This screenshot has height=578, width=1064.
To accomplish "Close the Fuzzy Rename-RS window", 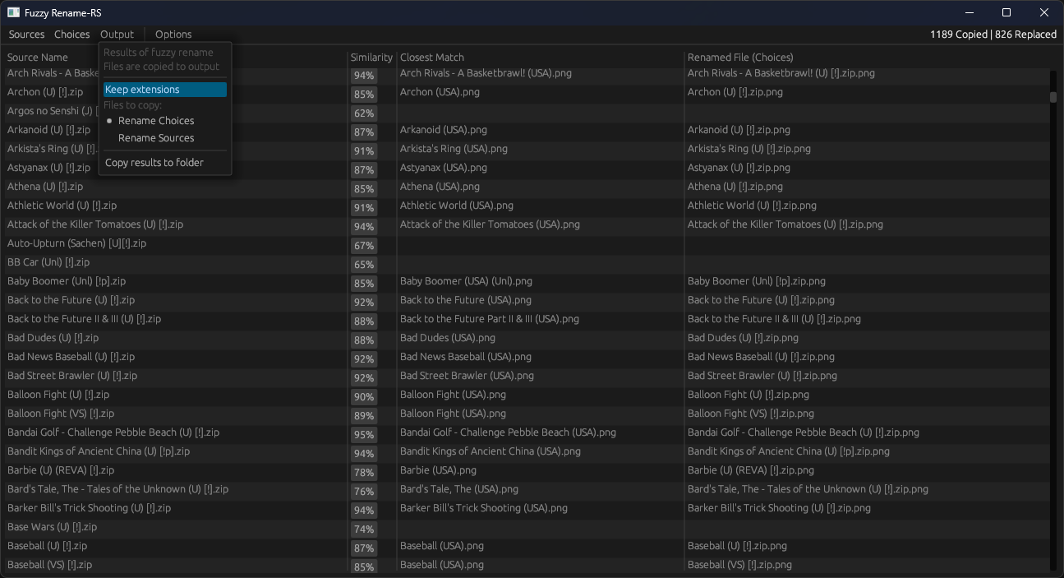I will coord(1044,12).
